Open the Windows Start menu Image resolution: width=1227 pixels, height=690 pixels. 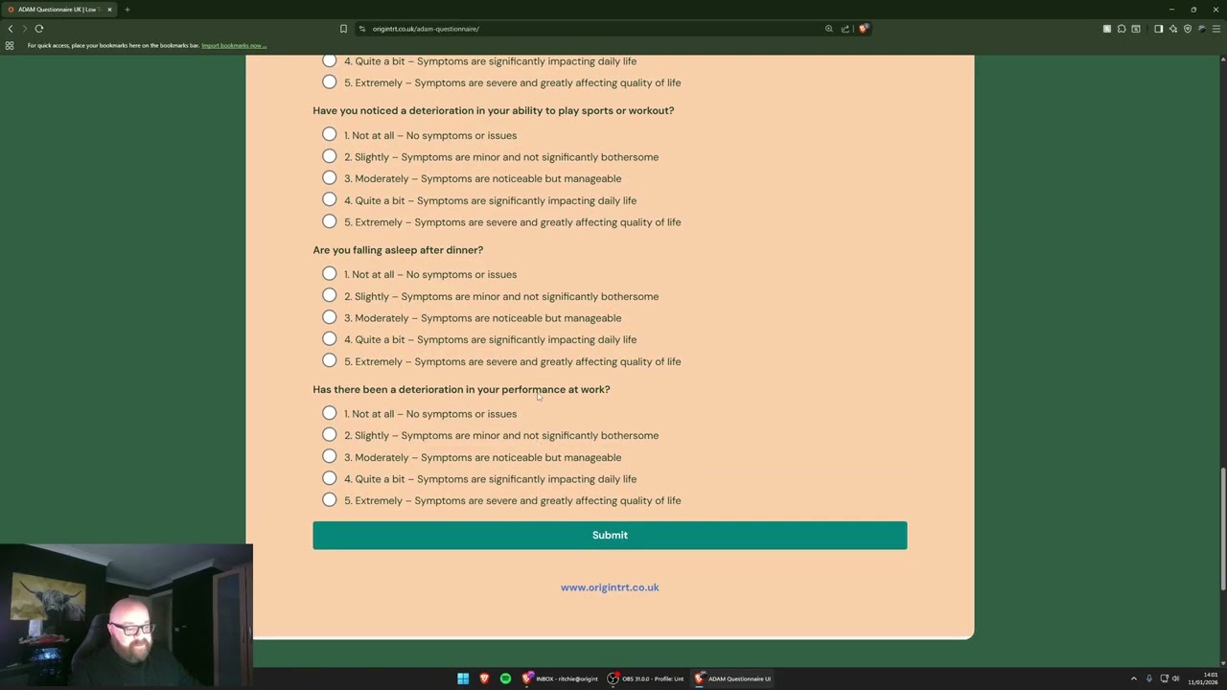463,678
